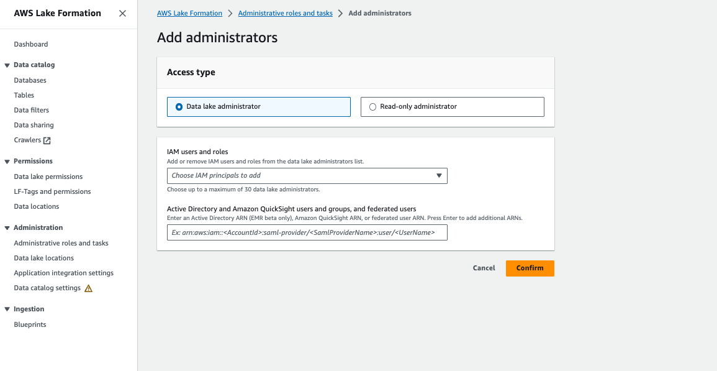Focus the federated user ARN input field
This screenshot has height=371, width=717.
307,232
